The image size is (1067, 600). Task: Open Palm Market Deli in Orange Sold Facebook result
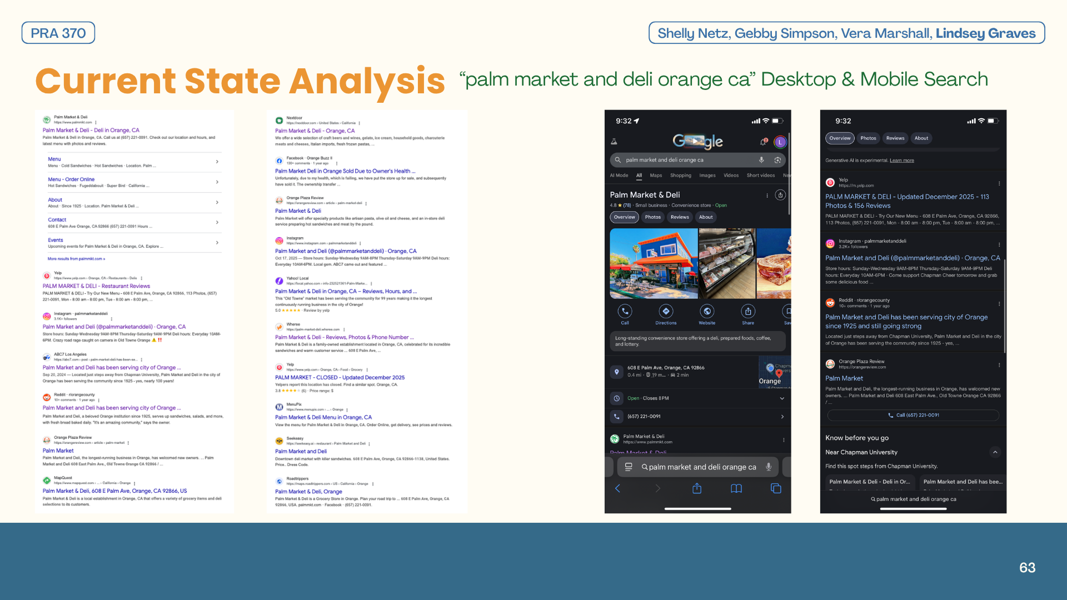tap(345, 171)
